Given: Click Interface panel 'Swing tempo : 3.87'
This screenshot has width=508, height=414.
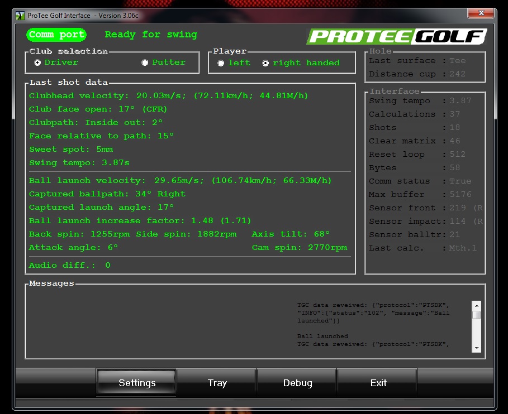Looking at the screenshot, I should click(420, 101).
